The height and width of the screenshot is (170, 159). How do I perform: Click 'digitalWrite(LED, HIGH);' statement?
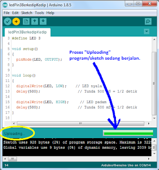(x=42, y=102)
